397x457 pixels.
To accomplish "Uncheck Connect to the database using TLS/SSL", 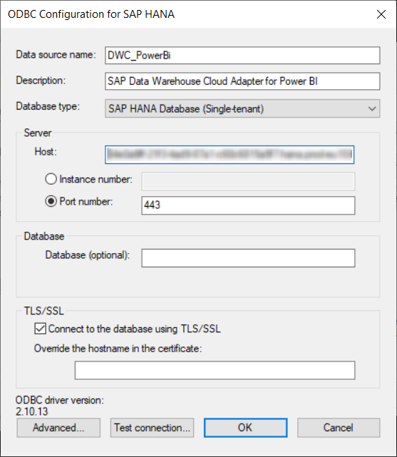I will [x=40, y=329].
